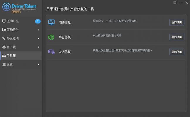Image resolution: width=190 pixels, height=117 pixels.
Task: Click the 驱动备份 backup icon in sidebar
Action: click(4, 30)
